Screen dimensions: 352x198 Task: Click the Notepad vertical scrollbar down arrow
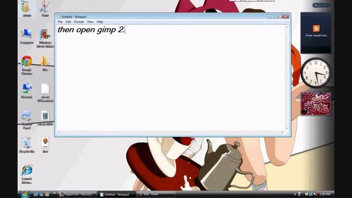287,128
